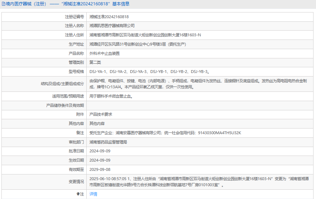Click product name 外科术中止血装置

[x=105, y=53]
